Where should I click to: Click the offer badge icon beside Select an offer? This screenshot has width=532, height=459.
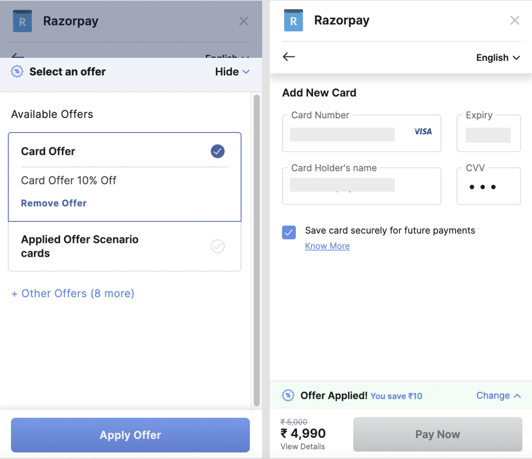pyautogui.click(x=17, y=71)
